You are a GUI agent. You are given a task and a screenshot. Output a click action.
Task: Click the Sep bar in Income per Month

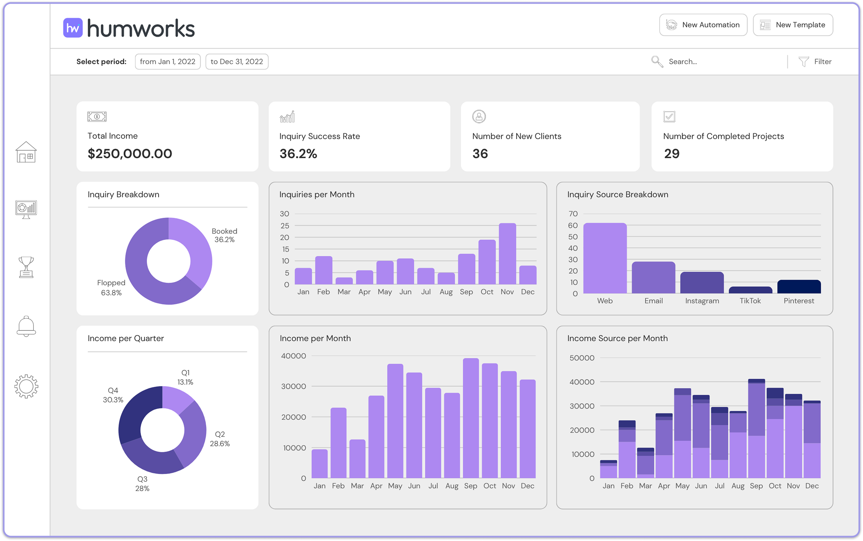[x=471, y=419]
